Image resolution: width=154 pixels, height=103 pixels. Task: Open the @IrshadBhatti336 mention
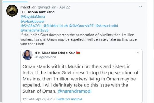click(34, 30)
